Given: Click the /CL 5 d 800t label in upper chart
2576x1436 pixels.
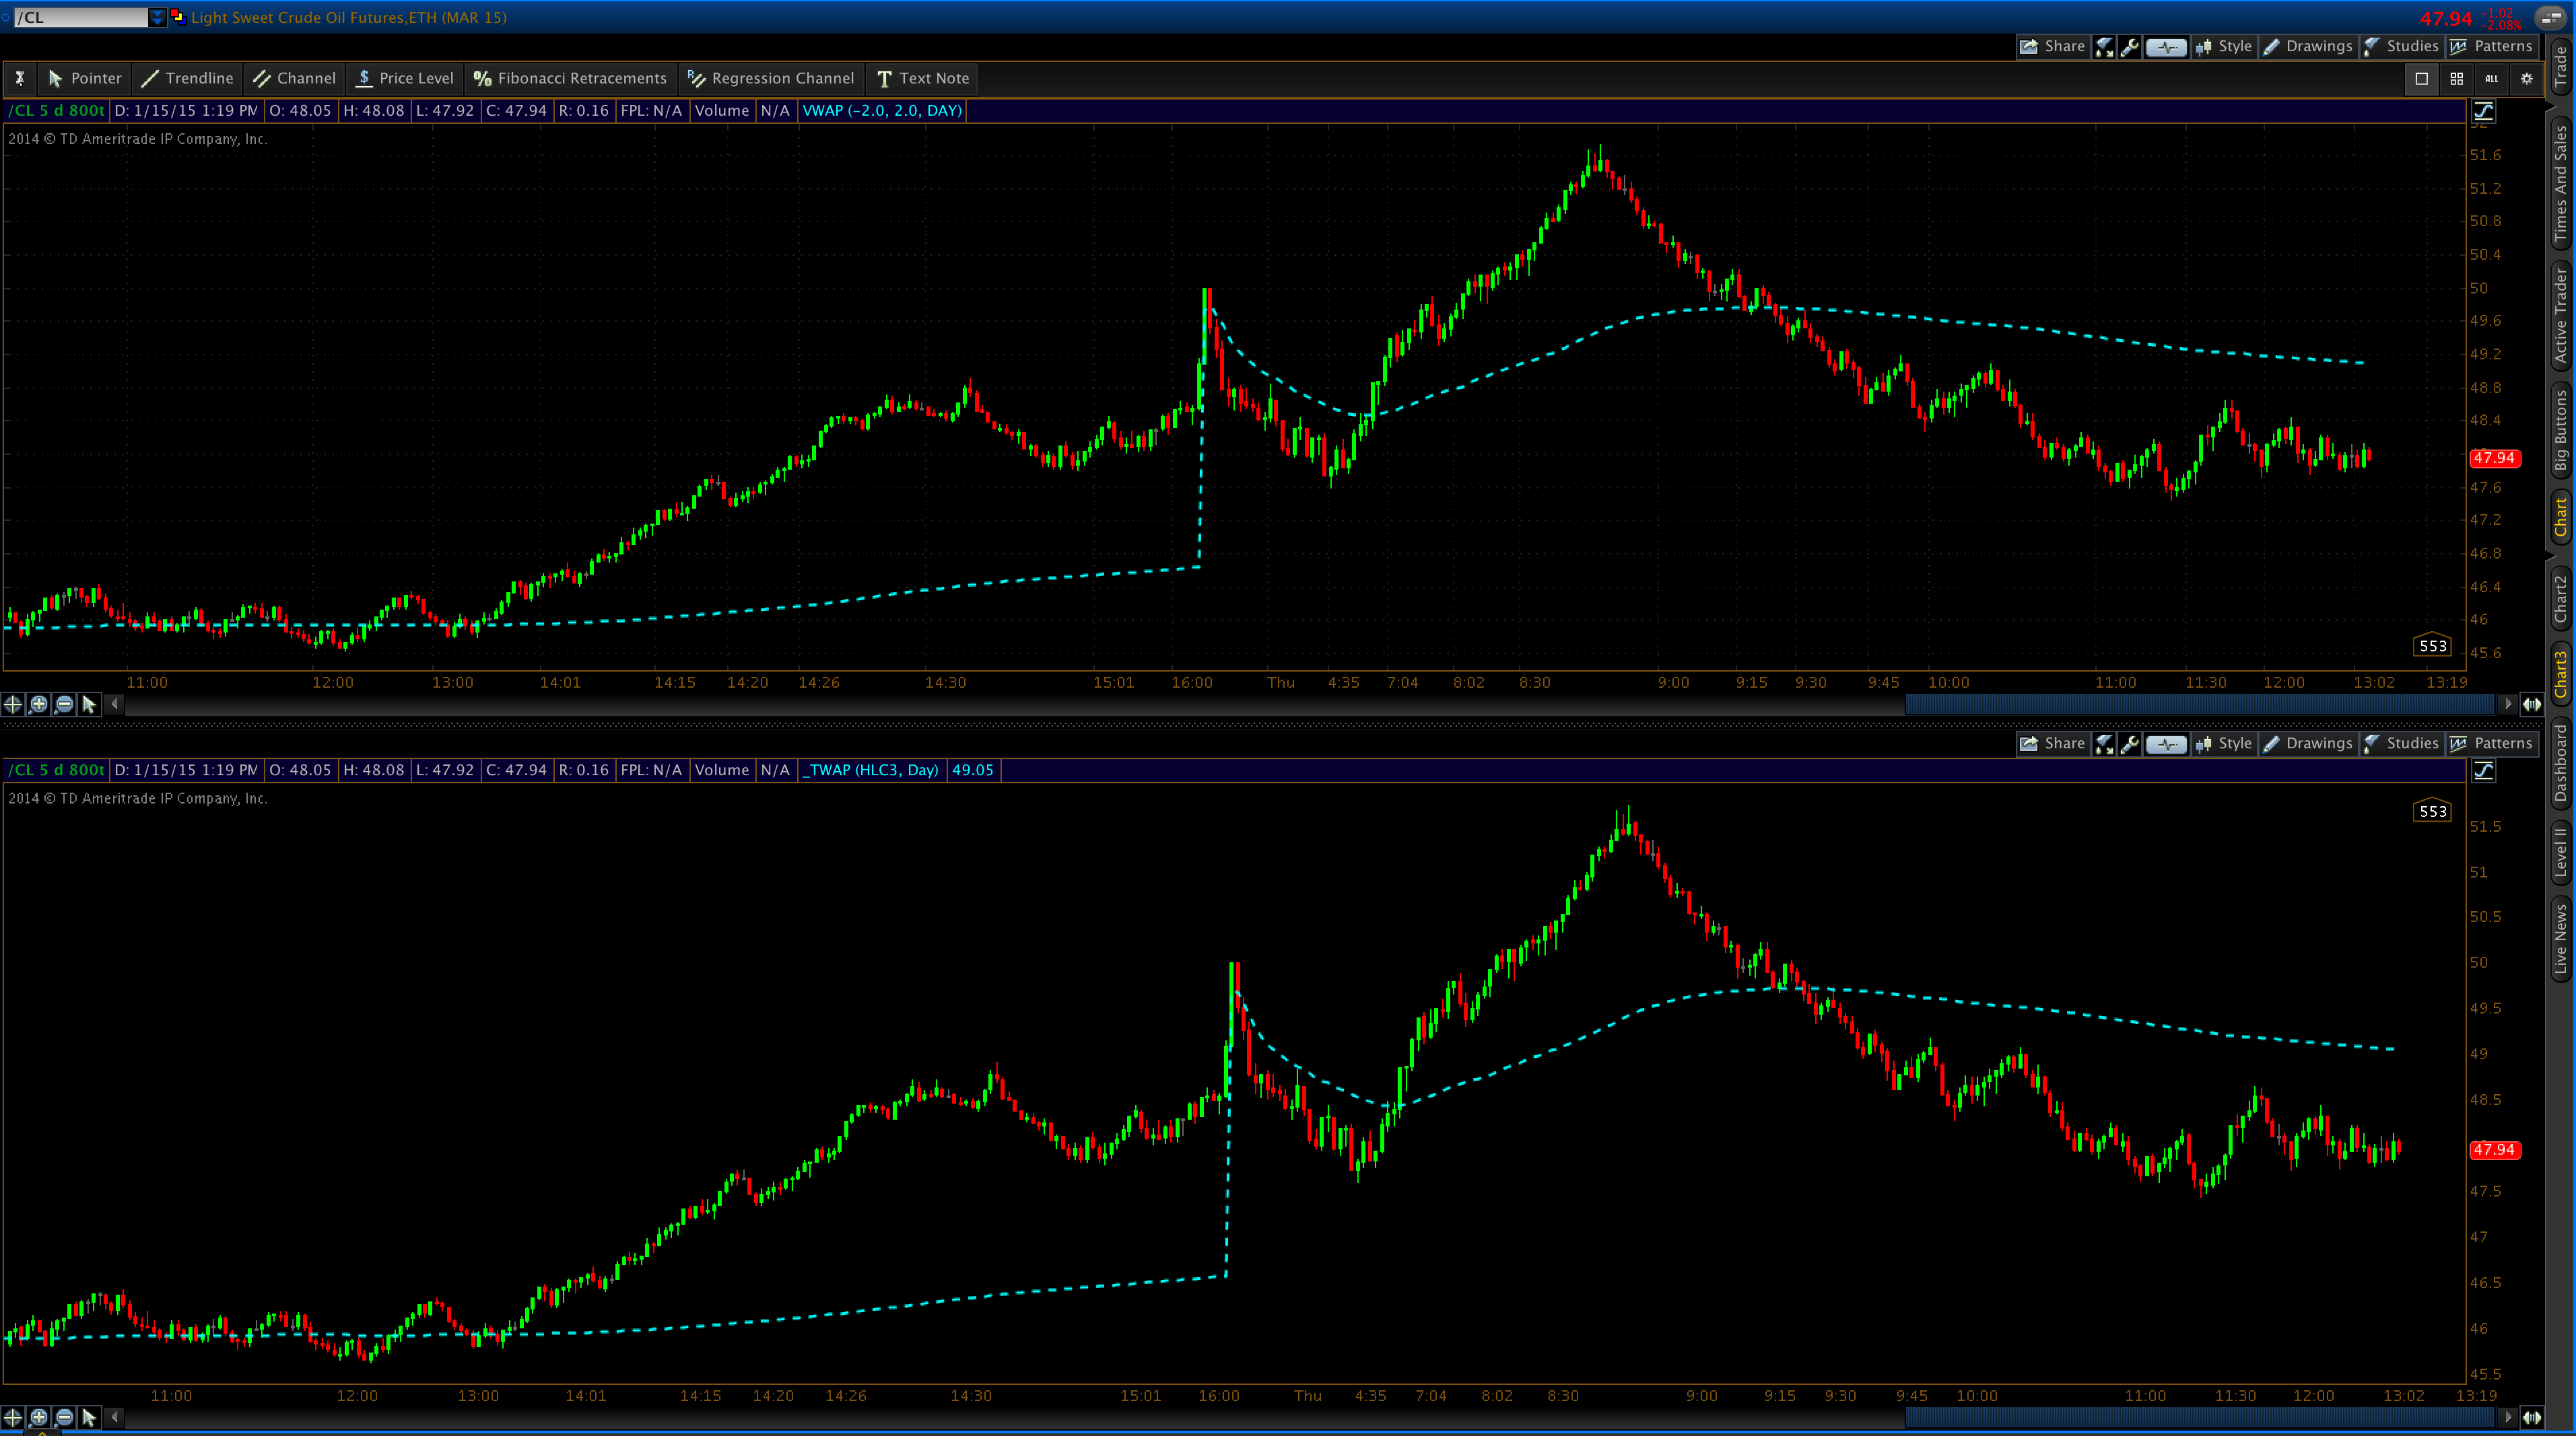Looking at the screenshot, I should 56,111.
